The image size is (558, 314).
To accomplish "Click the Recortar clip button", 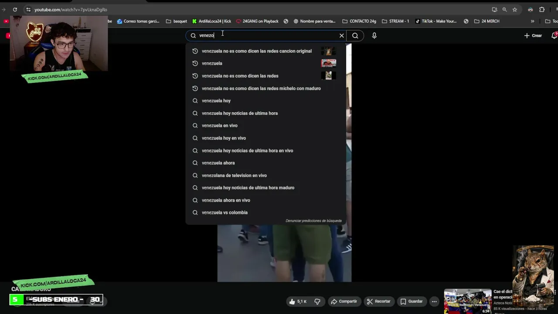I will (x=378, y=301).
